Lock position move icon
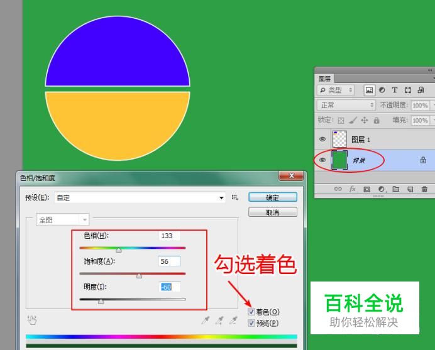This screenshot has width=435, height=350. (x=364, y=120)
